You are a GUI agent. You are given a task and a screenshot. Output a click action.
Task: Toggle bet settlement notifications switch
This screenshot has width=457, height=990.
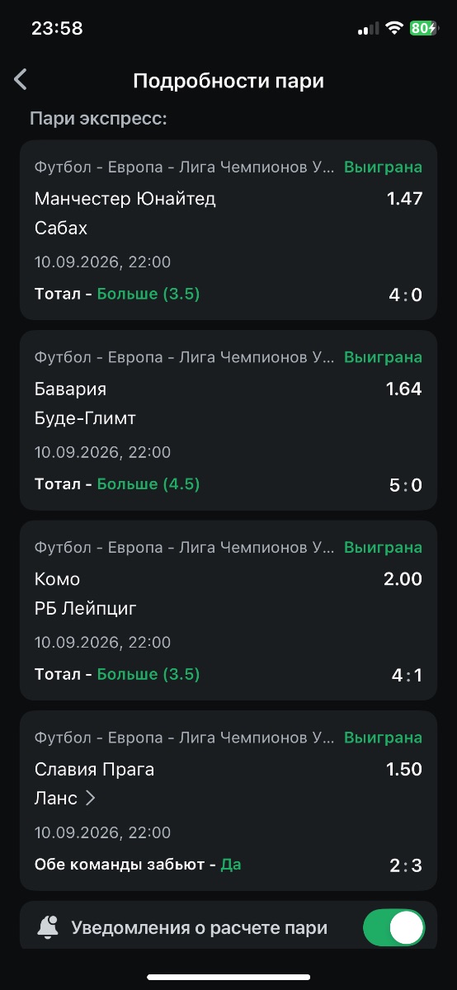click(x=394, y=927)
